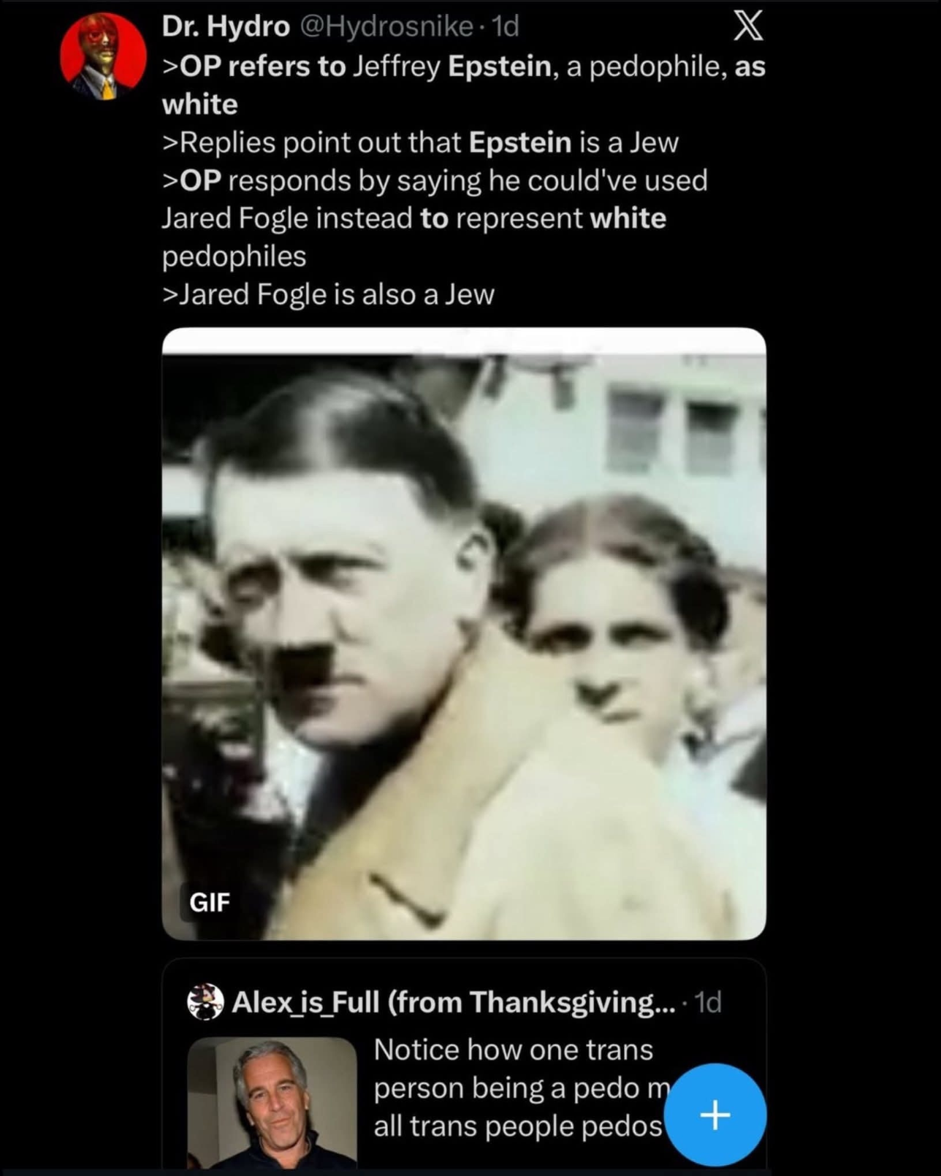Open the quoted post's photo thumbnail
Screen dimensions: 941x1176
tap(273, 1103)
